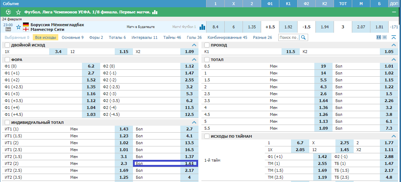Open the Форы 2 tab
The height and width of the screenshot is (182, 401).
96,37
